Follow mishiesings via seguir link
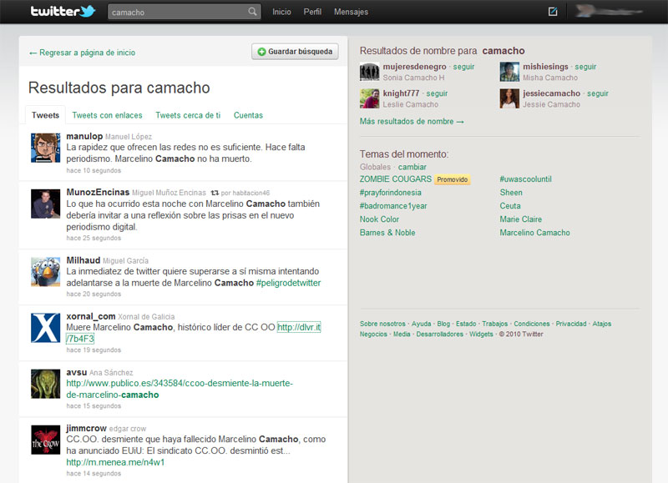Image resolution: width=668 pixels, height=483 pixels. pyautogui.click(x=585, y=67)
